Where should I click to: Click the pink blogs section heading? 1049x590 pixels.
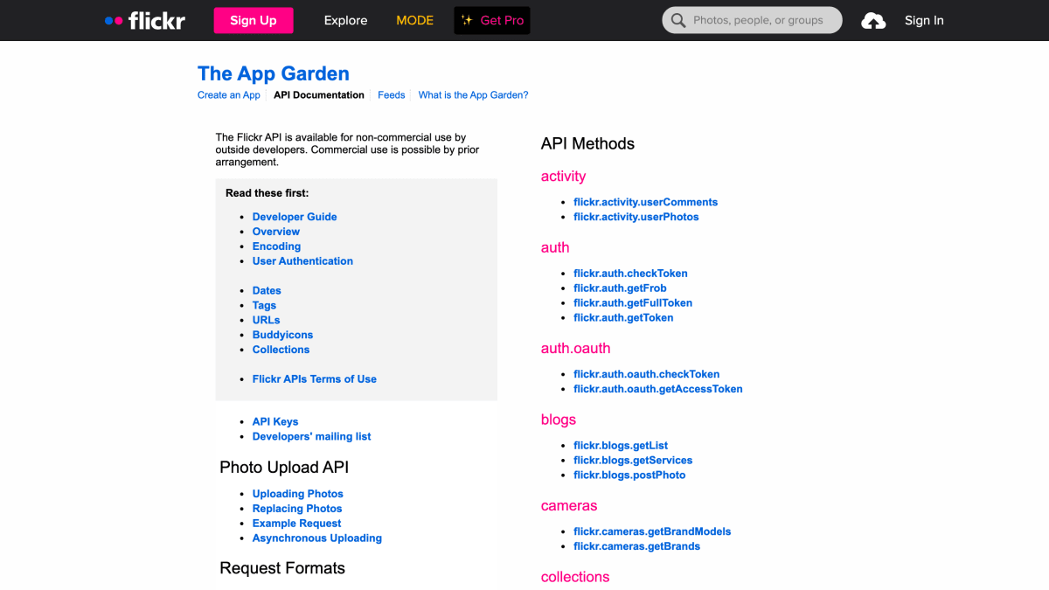(x=559, y=420)
